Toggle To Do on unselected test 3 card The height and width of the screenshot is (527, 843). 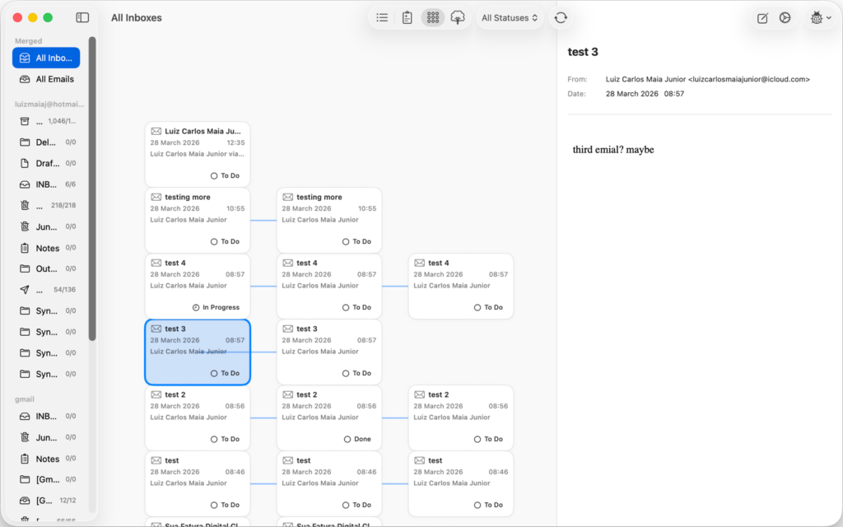tap(356, 373)
